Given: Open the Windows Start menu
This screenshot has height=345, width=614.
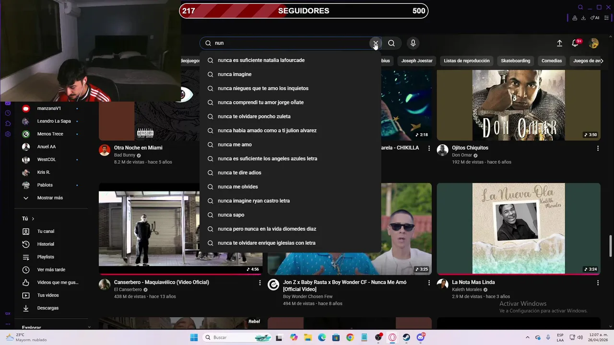Looking at the screenshot, I should click(194, 337).
